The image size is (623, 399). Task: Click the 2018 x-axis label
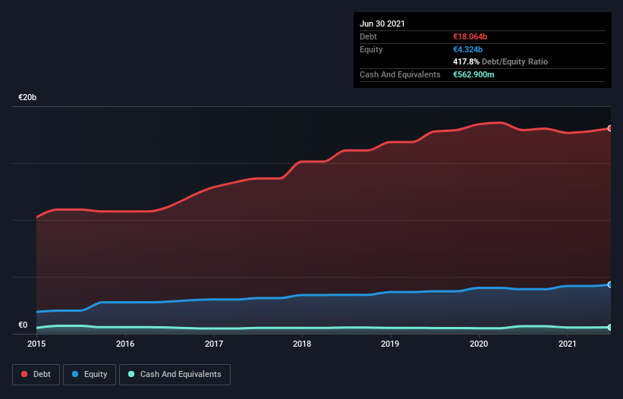click(x=302, y=344)
